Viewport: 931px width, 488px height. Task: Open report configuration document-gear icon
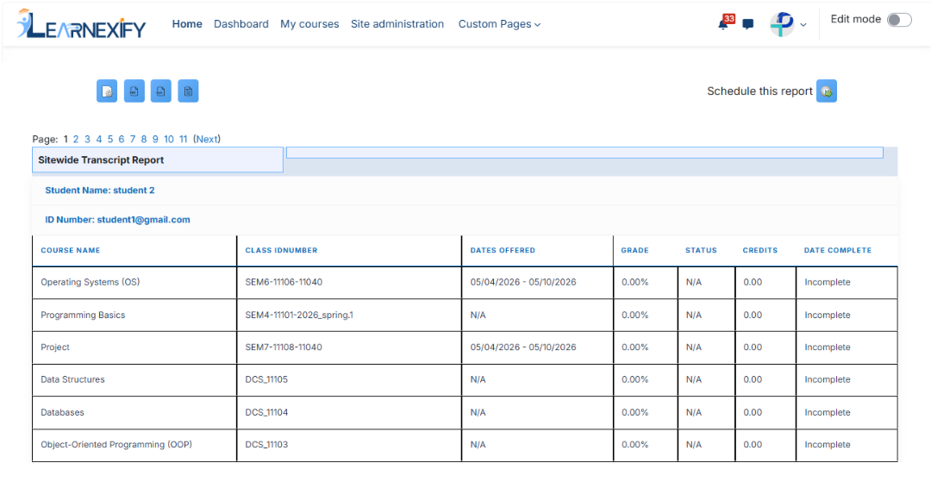tap(107, 91)
